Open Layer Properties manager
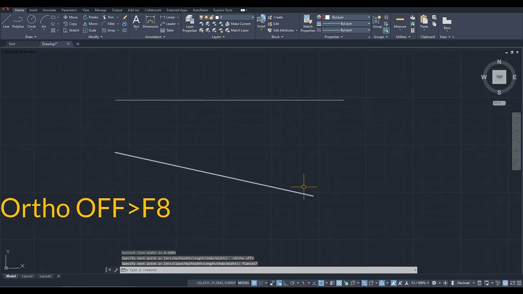 point(190,23)
